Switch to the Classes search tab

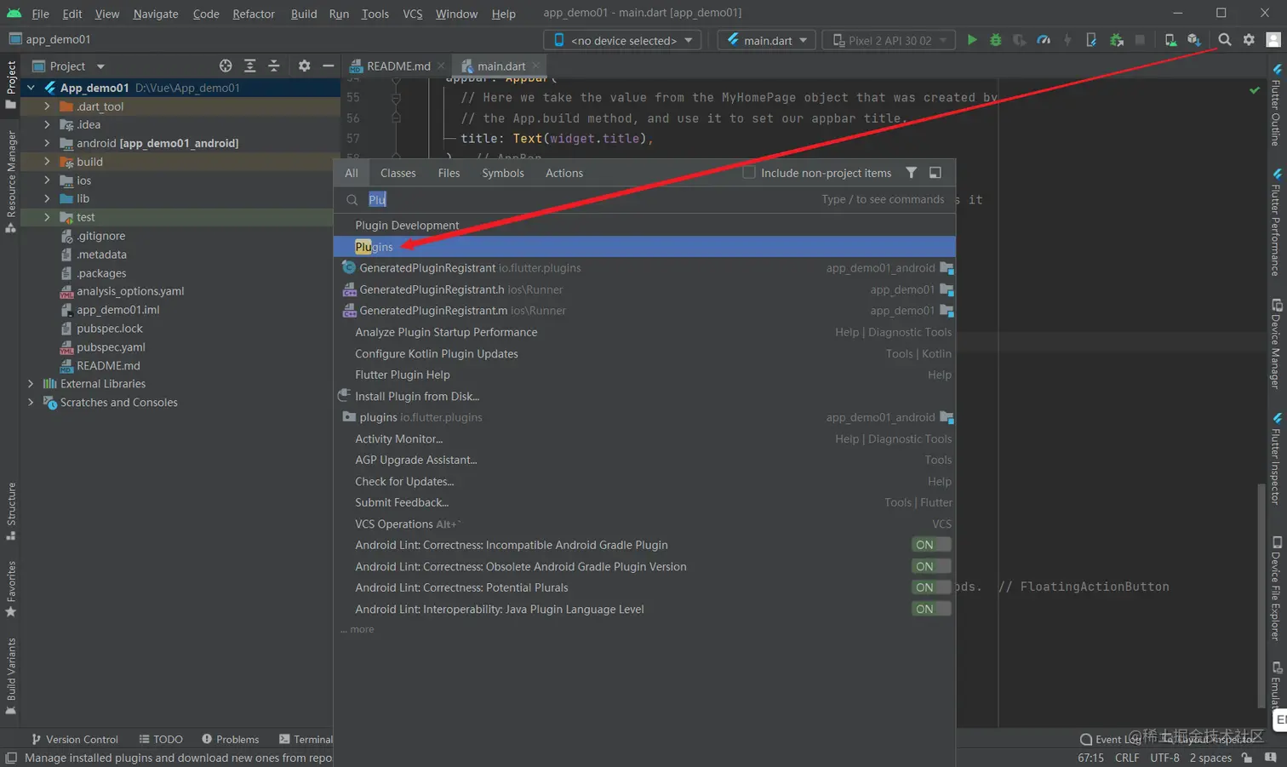click(x=398, y=173)
